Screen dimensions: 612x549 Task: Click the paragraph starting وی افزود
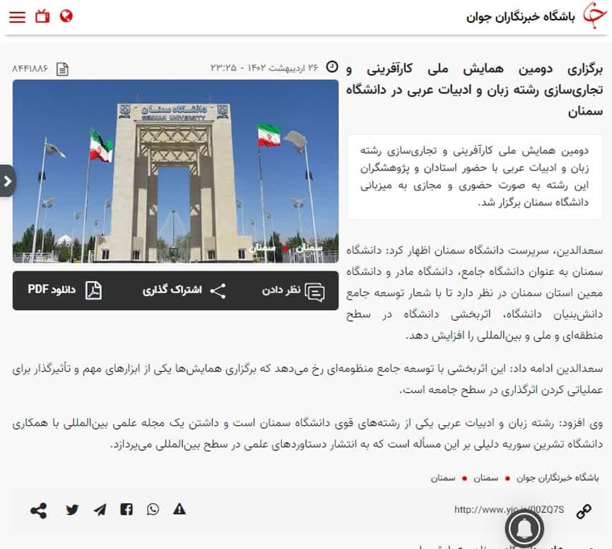click(307, 434)
